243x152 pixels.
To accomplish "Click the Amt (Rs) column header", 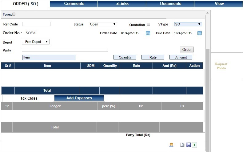I will [169, 66].
